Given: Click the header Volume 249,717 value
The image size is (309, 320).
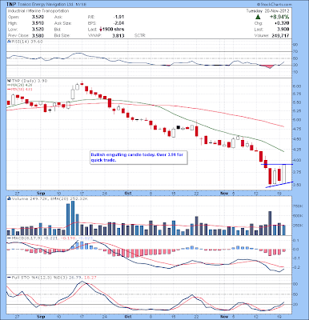Looking at the screenshot, I should (280, 35).
